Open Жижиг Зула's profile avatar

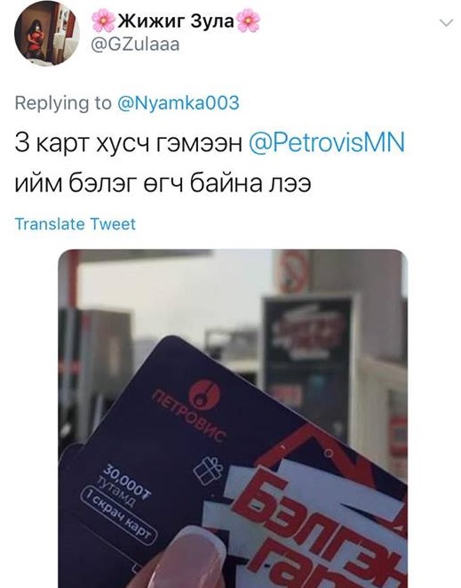pos(47,33)
